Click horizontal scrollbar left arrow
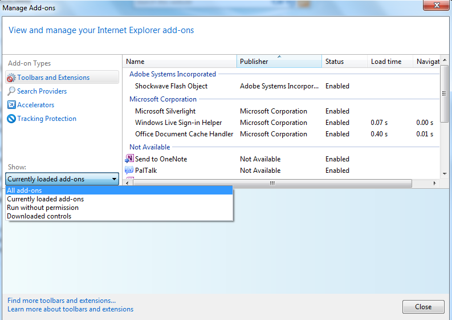 (128, 183)
